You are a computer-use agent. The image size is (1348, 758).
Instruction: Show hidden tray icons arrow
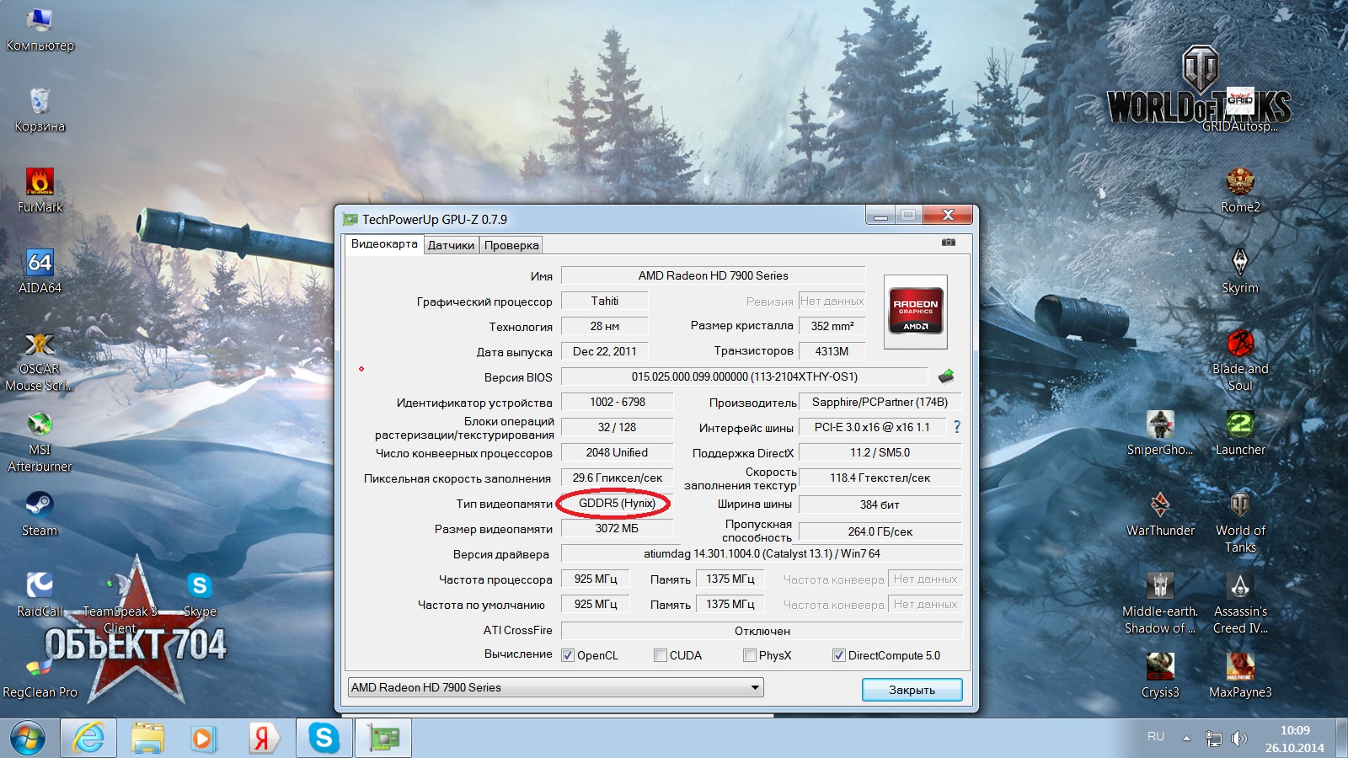pyautogui.click(x=1186, y=739)
